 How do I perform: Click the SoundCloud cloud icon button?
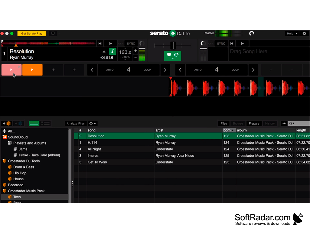tap(284, 123)
